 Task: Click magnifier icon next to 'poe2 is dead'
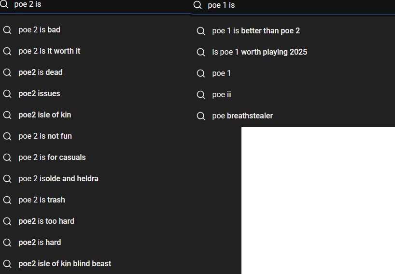click(x=7, y=72)
